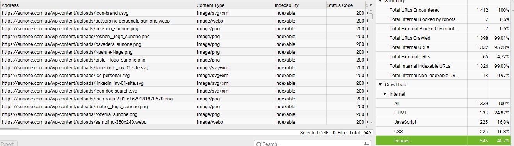
Task: Select the highlighted Images filter row
Action: (x=443, y=141)
